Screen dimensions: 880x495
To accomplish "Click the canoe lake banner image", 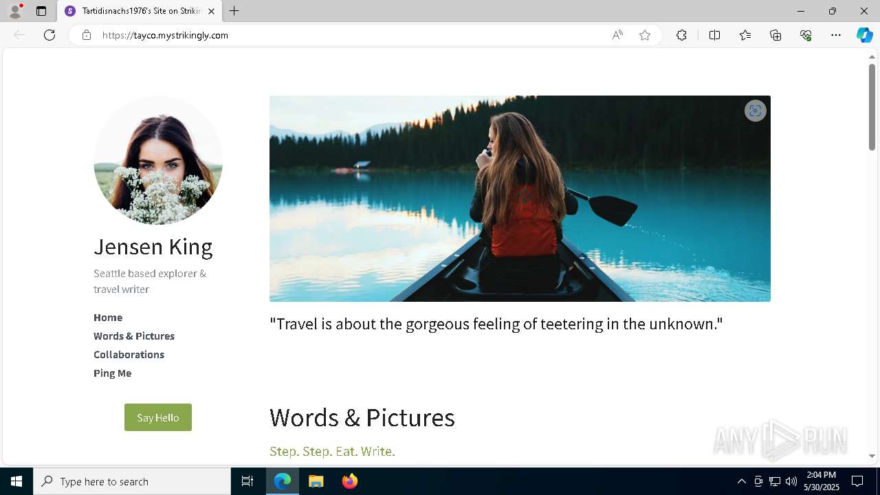I will point(520,199).
